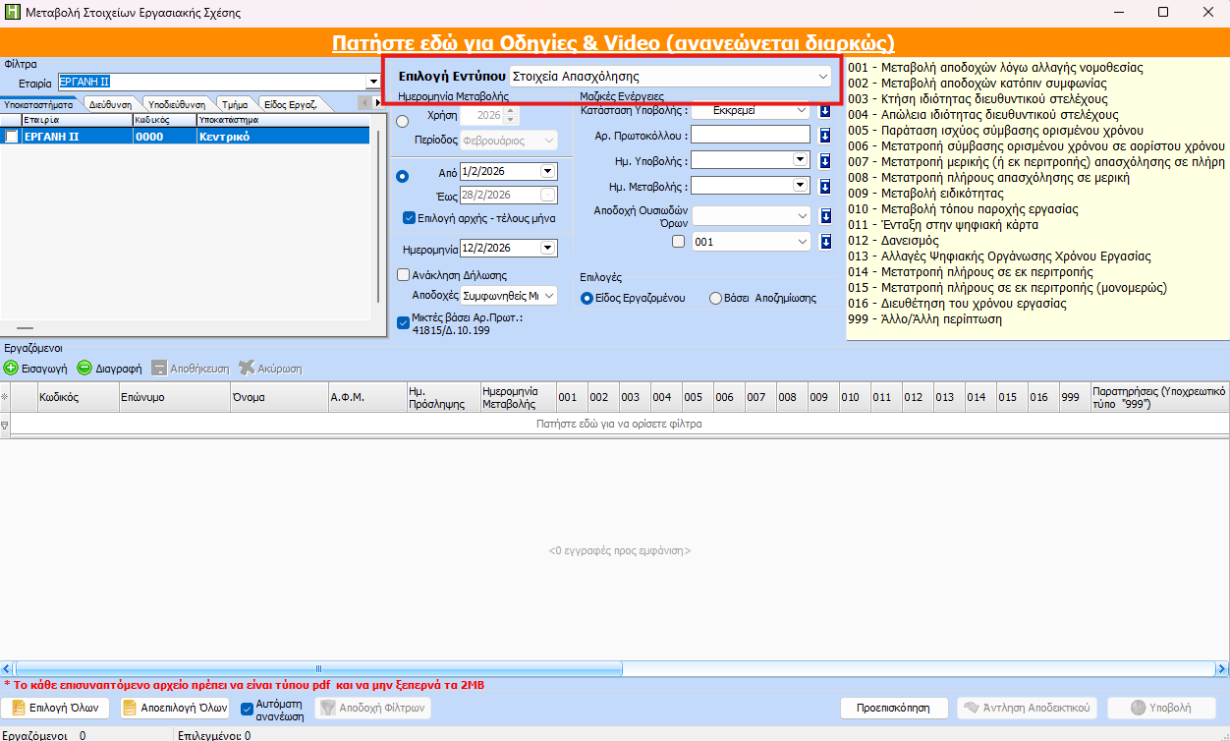The image size is (1230, 741).
Task: Click apply-to-all arrow beside Ημ. Μεταβολής
Action: tap(825, 186)
